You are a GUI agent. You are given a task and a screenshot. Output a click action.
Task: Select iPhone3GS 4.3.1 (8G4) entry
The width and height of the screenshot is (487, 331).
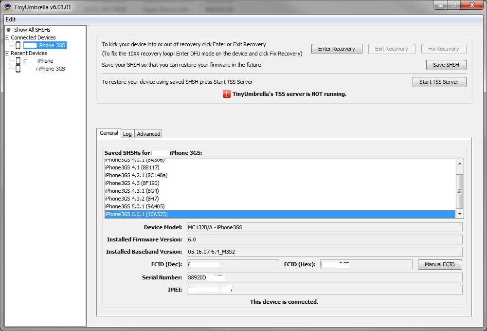click(280, 191)
